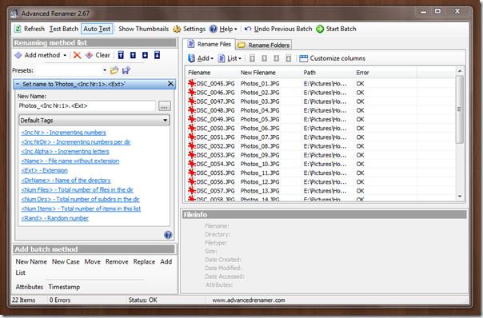This screenshot has height=318, width=483.
Task: Add a Replace batch method
Action: (x=144, y=261)
